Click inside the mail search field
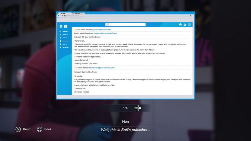The height and width of the screenshot is (141, 251). 127,25
